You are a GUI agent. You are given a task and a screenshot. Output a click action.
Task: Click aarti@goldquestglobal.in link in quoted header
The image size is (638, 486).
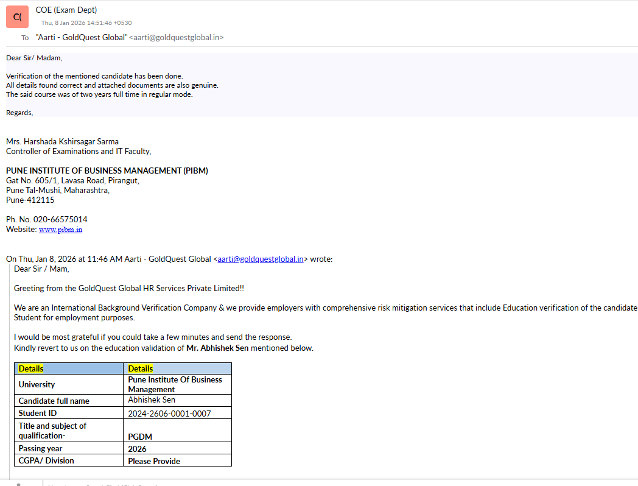pos(261,259)
